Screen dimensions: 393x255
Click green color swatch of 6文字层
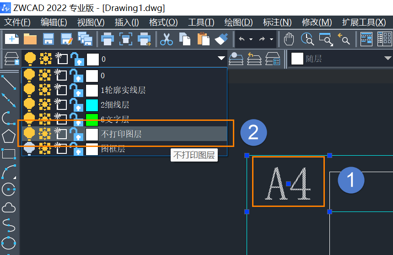(92, 119)
